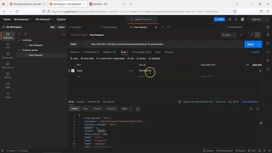
Task: Select the none body type
Action: pyautogui.click(x=74, y=59)
